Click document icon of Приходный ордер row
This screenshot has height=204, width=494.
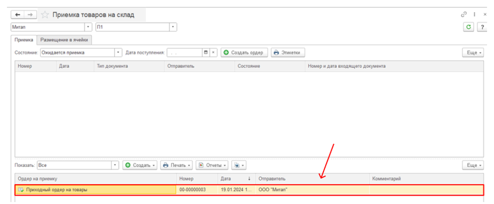tap(21, 190)
